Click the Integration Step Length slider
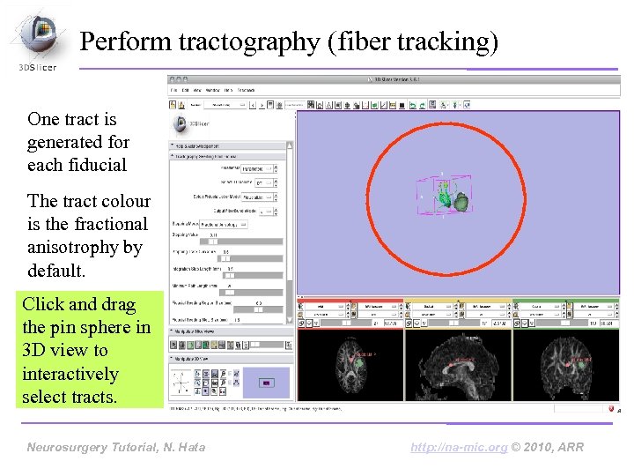Viewport: 634px width, 476px height. click(x=253, y=276)
